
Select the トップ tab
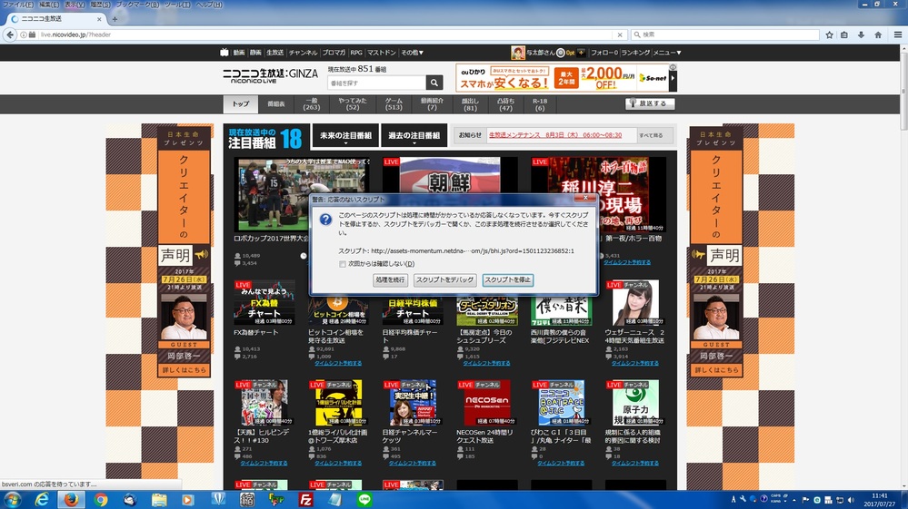pyautogui.click(x=240, y=104)
